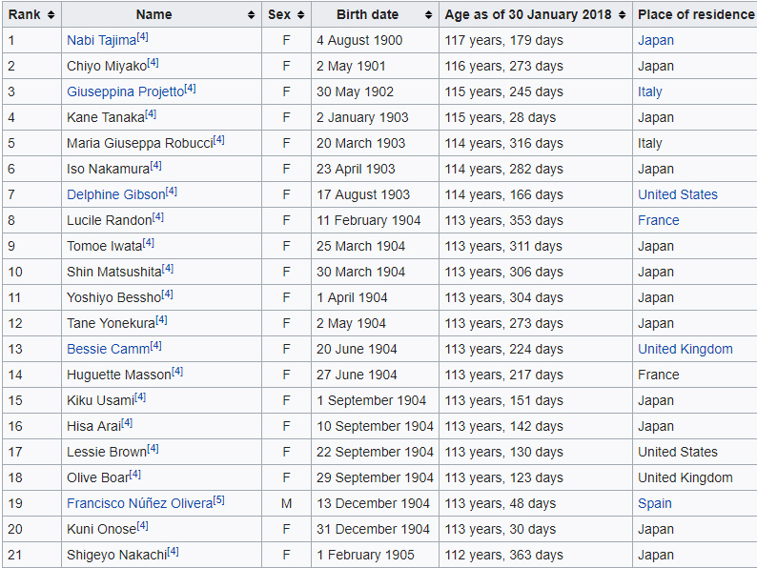The width and height of the screenshot is (757, 568).
Task: Select the Kane Tanaka birth date cell
Action: (362, 118)
